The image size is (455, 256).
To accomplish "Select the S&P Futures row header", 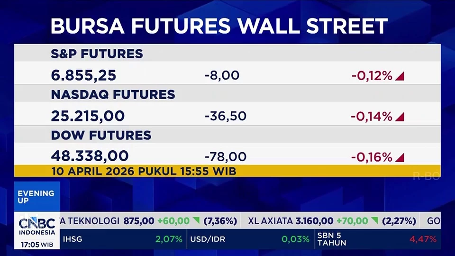I will coord(97,54).
